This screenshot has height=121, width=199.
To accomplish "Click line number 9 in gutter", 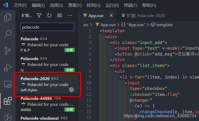I will pos(90,77).
